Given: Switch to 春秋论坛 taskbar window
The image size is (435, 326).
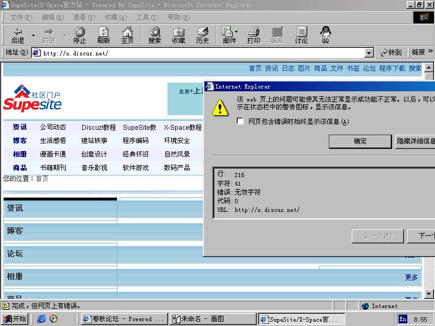Looking at the screenshot, I should [x=125, y=319].
